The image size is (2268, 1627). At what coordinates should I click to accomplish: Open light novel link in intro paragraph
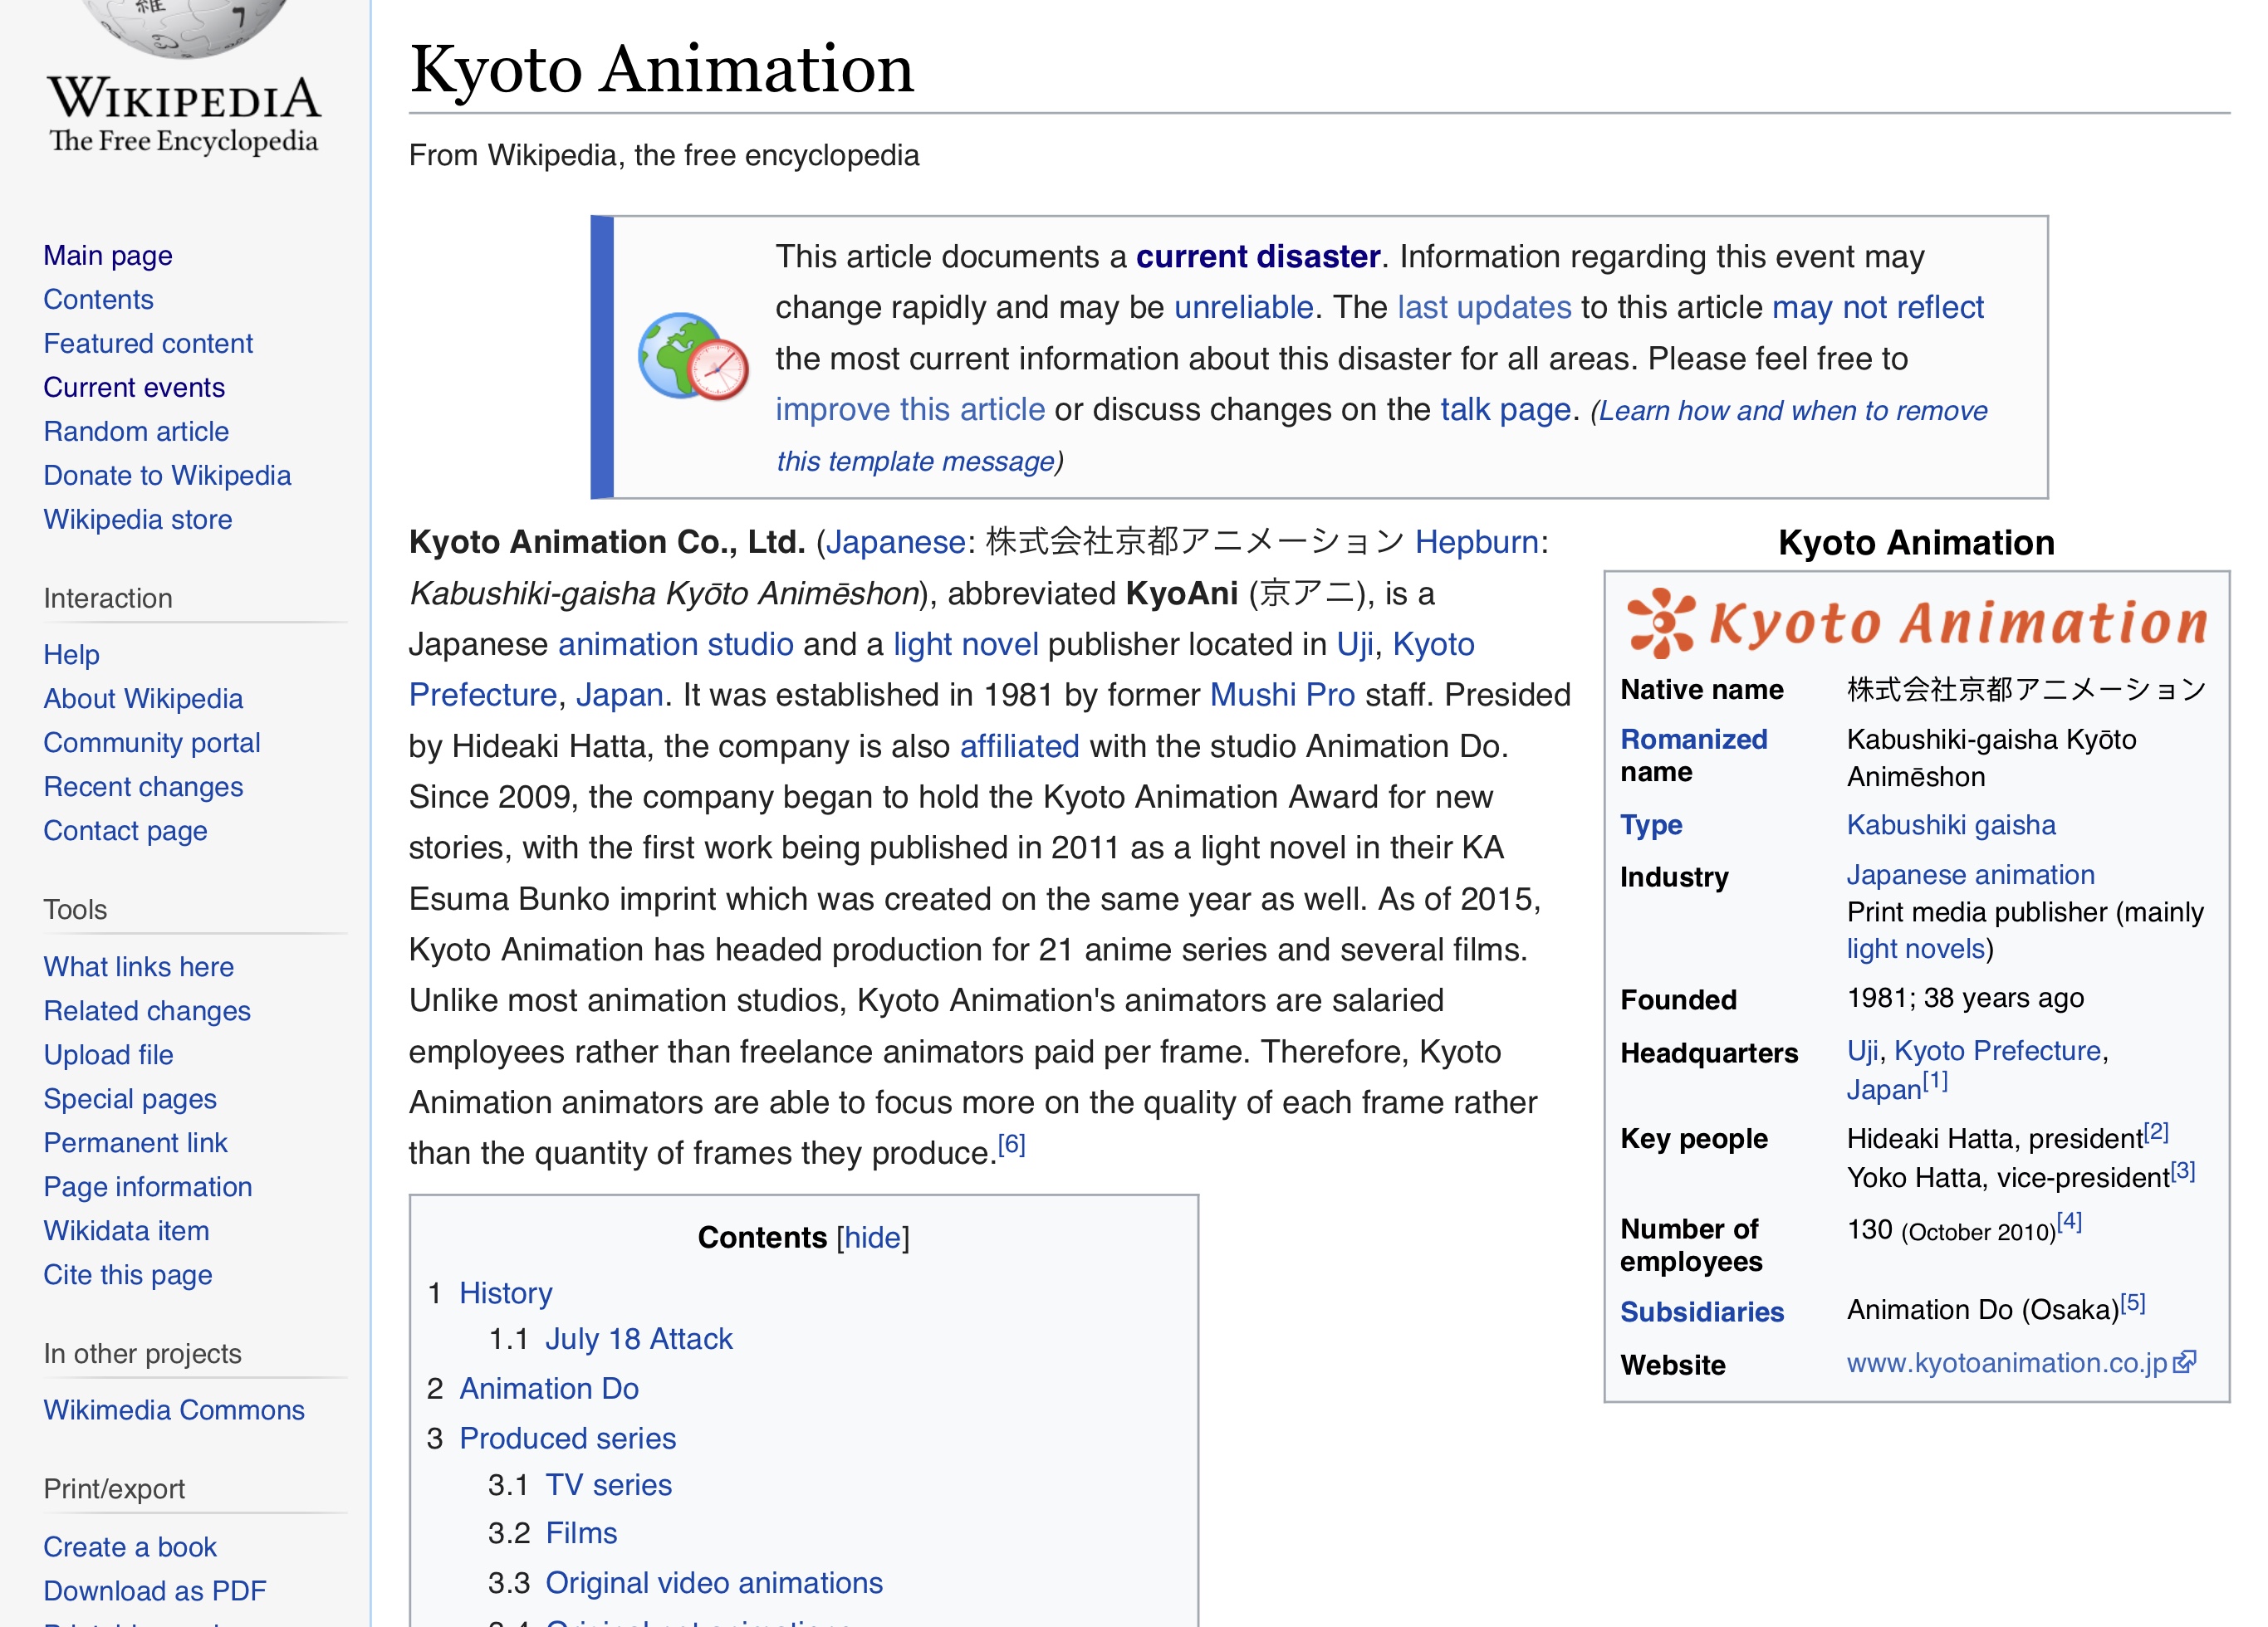click(x=965, y=645)
